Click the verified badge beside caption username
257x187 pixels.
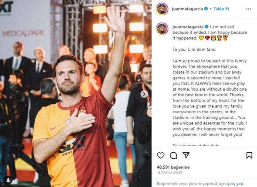(x=206, y=26)
